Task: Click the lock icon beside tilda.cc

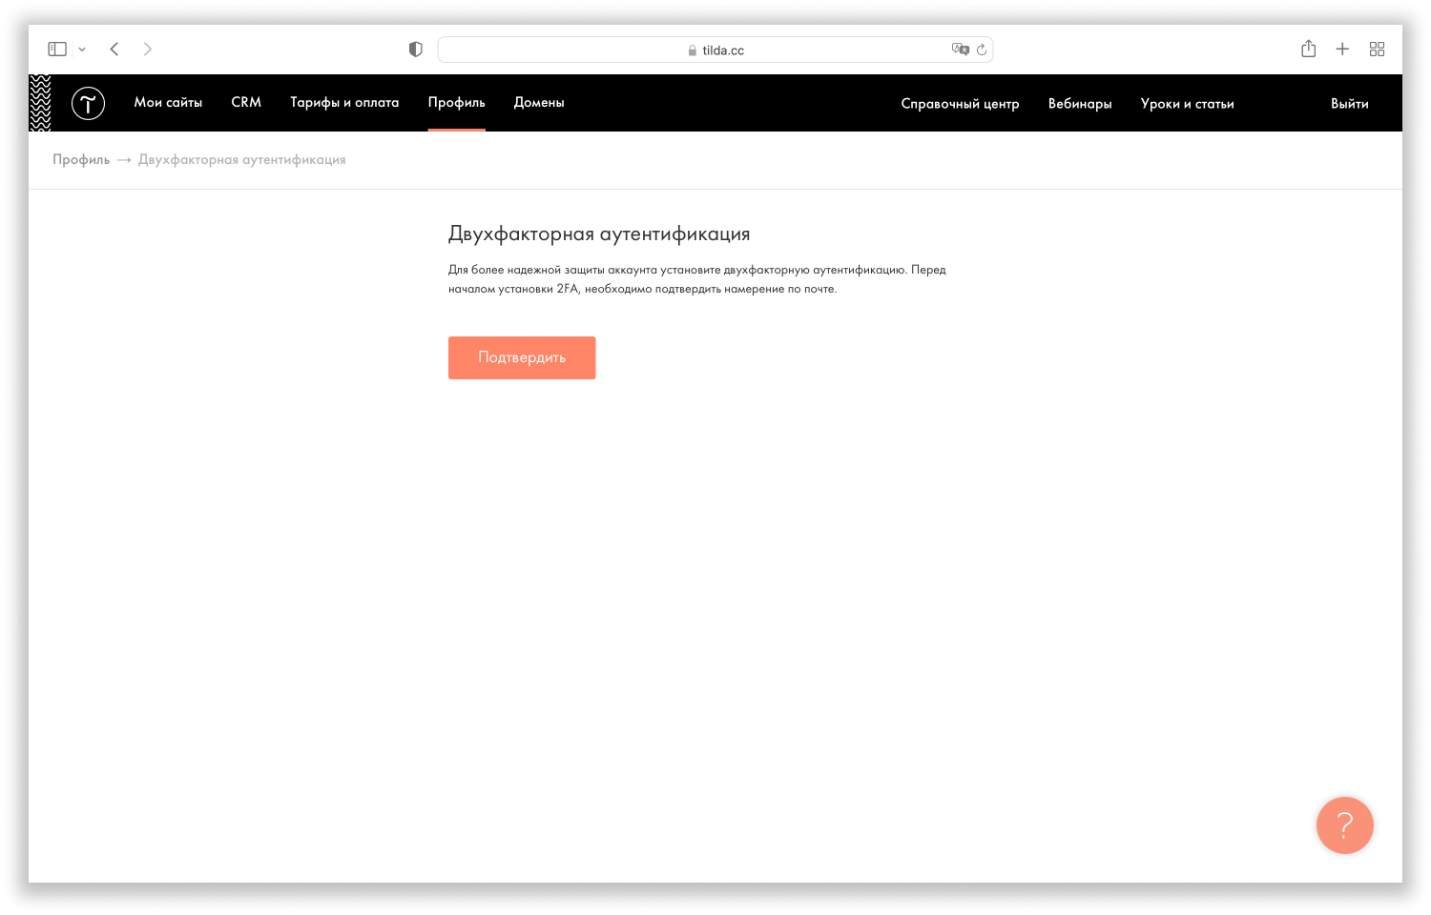Action: coord(693,51)
